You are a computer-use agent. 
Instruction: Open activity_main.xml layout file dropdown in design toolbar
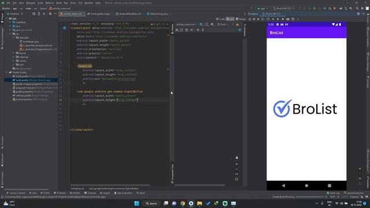186,24
